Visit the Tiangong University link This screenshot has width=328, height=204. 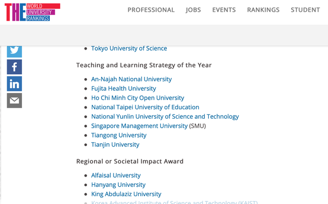119,135
